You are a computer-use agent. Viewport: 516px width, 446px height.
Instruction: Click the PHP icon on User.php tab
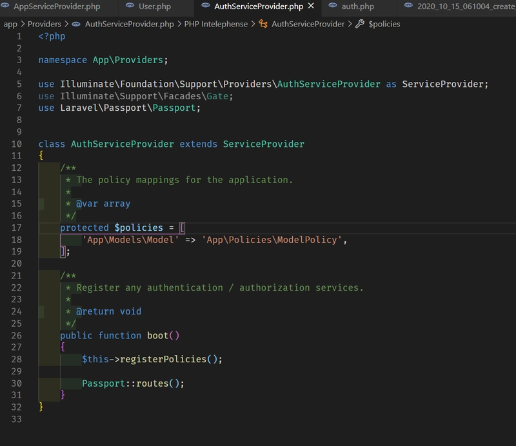pyautogui.click(x=130, y=6)
